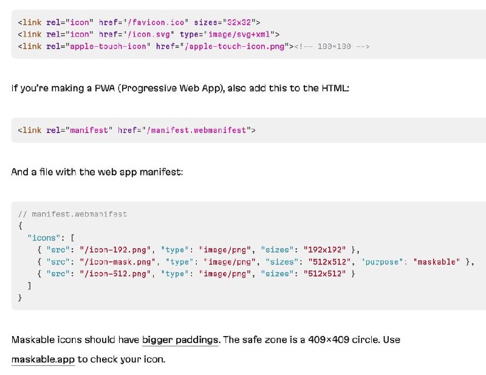This screenshot has height=375, width=486.
Task: Open the 'bigger paddings' link
Action: [180, 340]
